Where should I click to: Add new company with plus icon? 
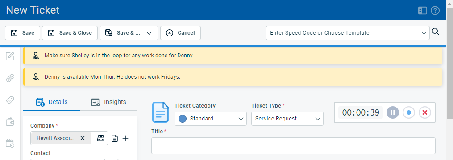tap(125, 138)
